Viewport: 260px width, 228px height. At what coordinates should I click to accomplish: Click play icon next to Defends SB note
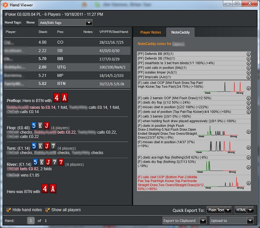click(x=248, y=58)
